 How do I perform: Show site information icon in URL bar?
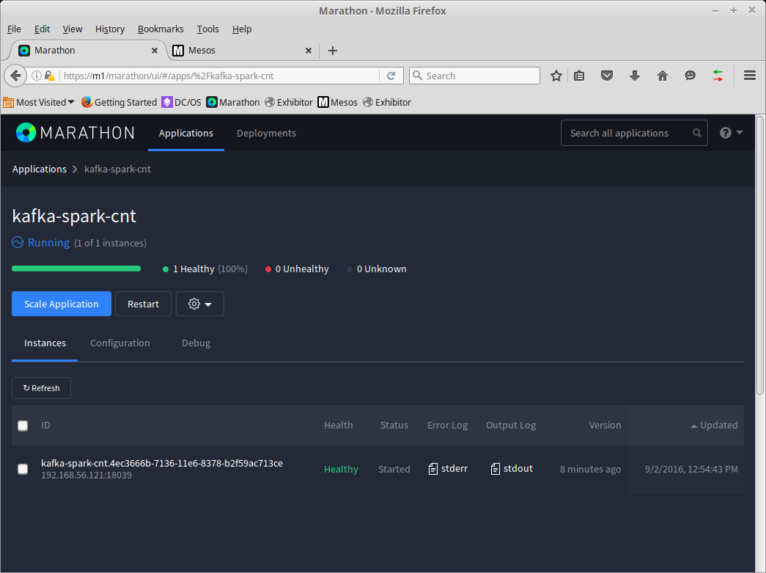tap(36, 76)
